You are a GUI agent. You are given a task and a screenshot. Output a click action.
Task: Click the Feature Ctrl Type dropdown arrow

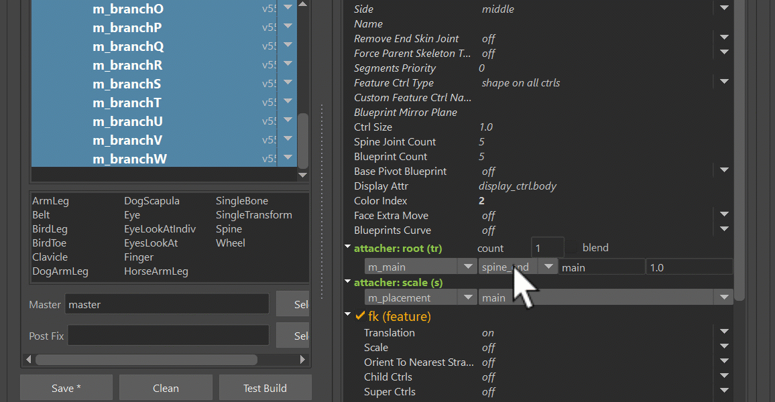coord(724,82)
